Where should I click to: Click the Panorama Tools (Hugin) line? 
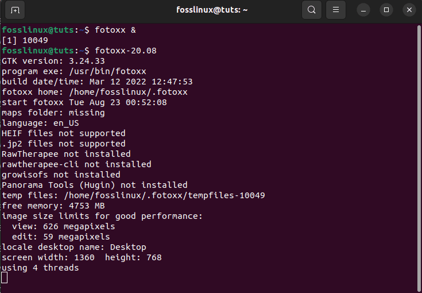[x=95, y=185]
